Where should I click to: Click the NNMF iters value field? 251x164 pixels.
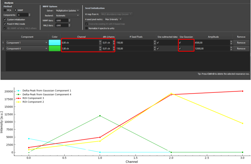[x=62, y=21]
